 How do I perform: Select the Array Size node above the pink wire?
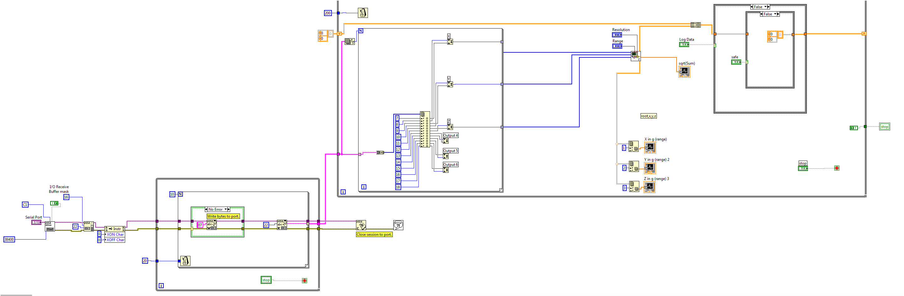349,42
